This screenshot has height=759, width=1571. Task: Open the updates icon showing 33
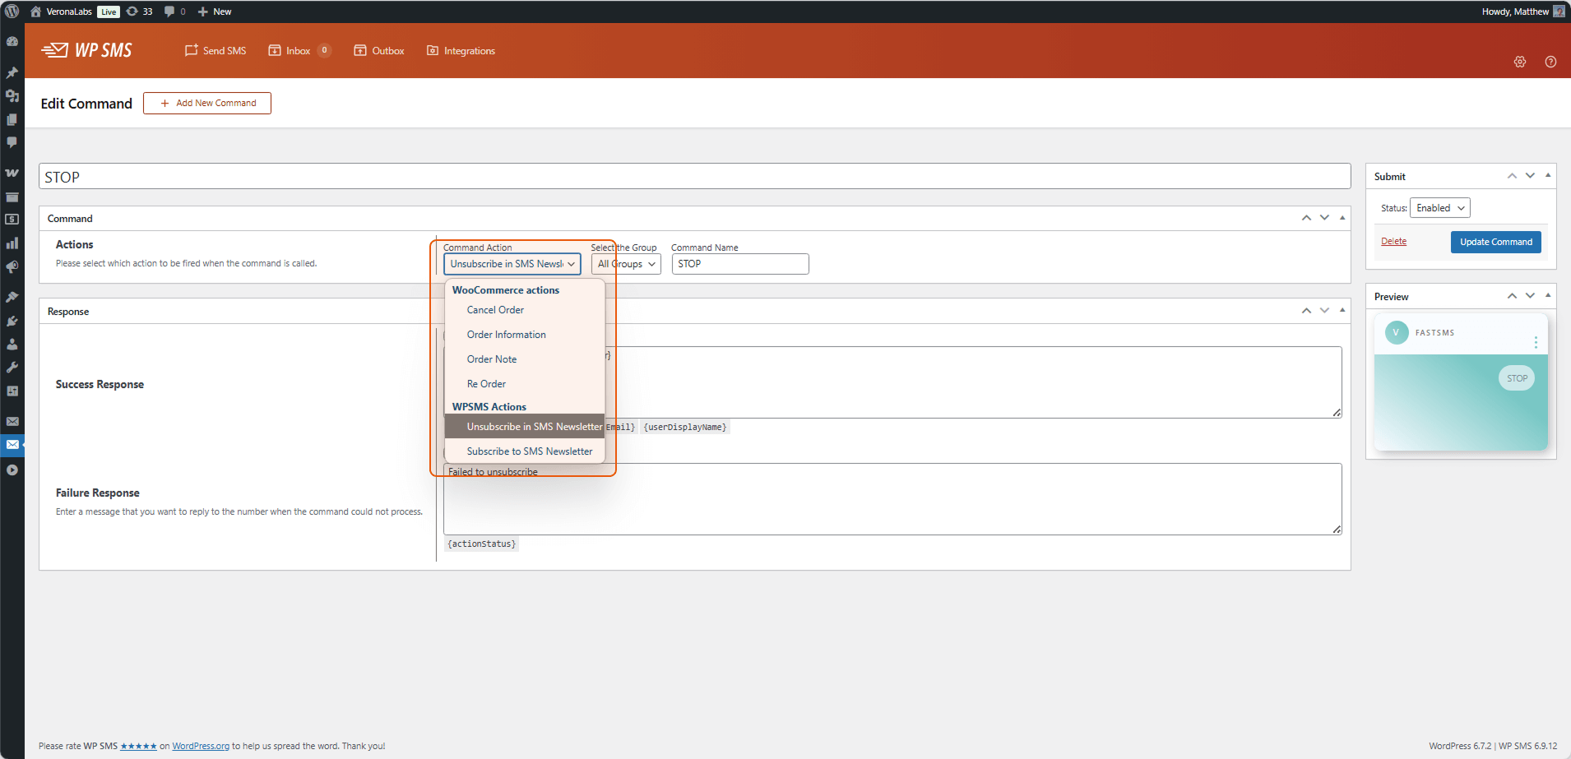tap(140, 12)
